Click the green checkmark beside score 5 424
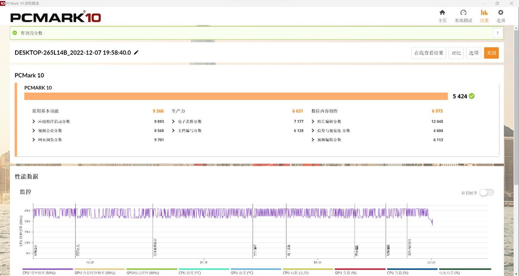 tap(471, 96)
